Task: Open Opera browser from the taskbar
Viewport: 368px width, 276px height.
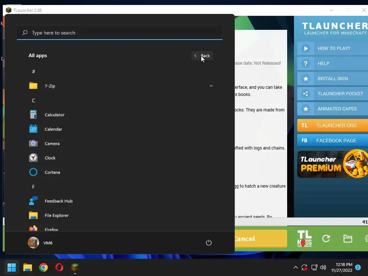Action: 59,267
